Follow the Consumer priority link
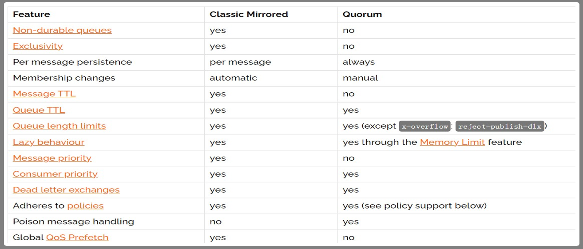This screenshot has height=249, width=583. pyautogui.click(x=56, y=174)
